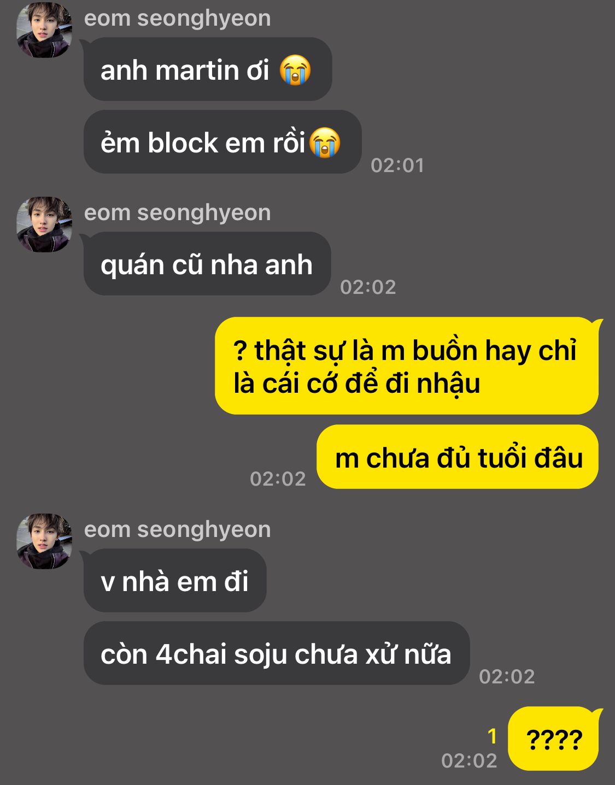Select yellow bubble 'm chưa đủ tuổi đâu'
615x785 pixels.
pyautogui.click(x=458, y=457)
